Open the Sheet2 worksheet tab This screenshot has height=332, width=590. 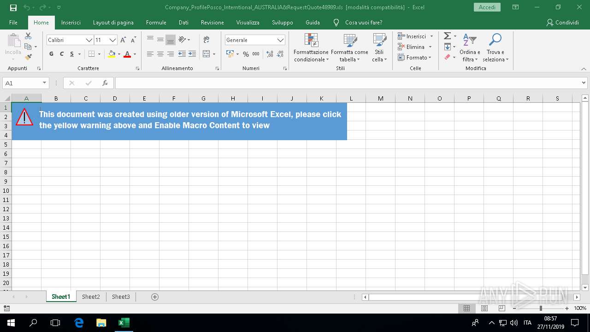(x=91, y=297)
